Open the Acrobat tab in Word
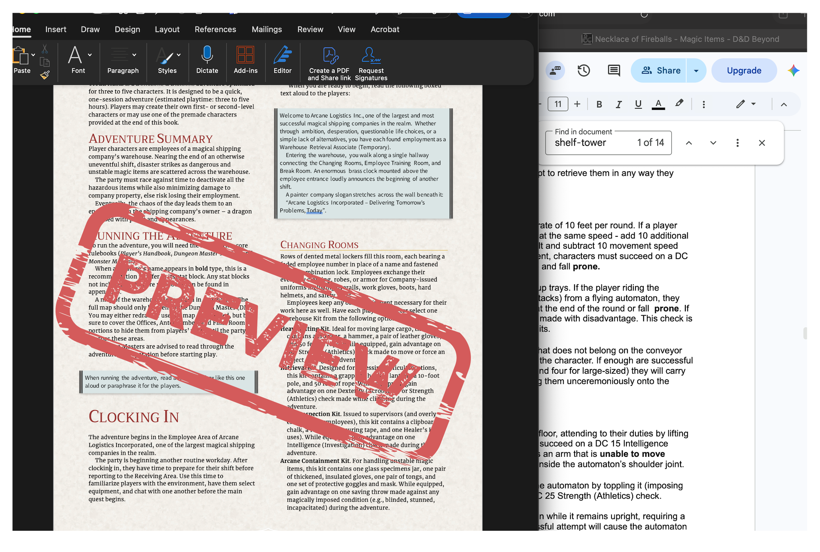This screenshot has height=552, width=820. 385,29
